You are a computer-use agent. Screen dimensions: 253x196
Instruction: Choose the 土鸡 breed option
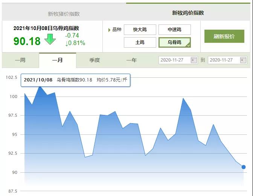(x=140, y=42)
